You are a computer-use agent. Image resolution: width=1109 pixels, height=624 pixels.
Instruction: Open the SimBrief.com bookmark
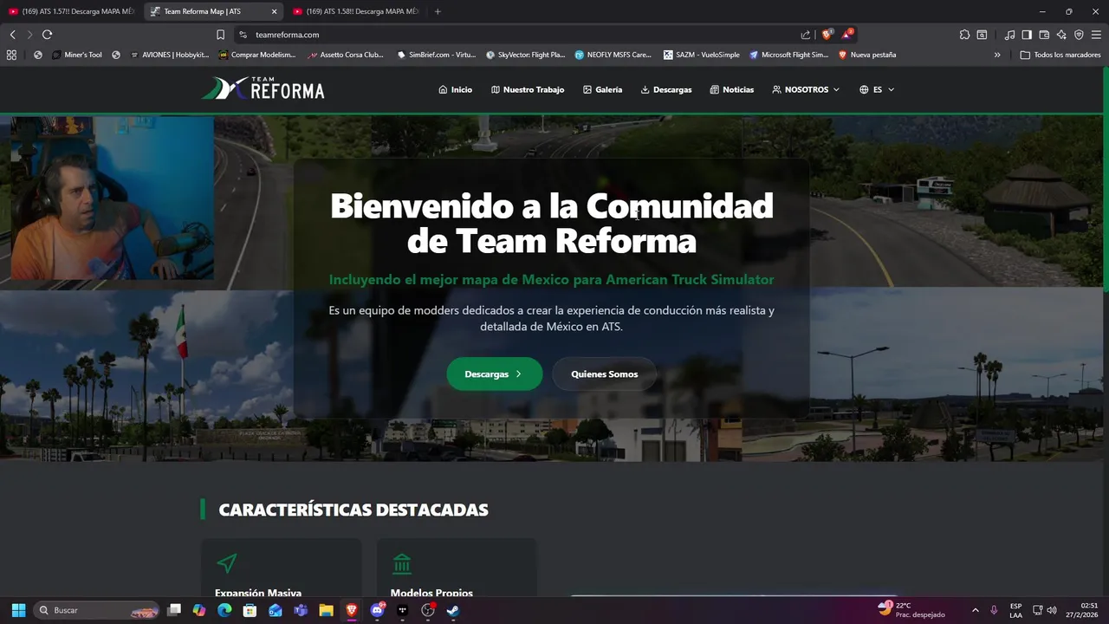(437, 55)
